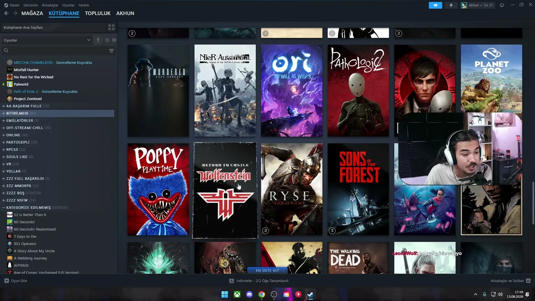Open the Oyunlar filter dropdown
This screenshot has height=301, width=535.
tap(47, 40)
